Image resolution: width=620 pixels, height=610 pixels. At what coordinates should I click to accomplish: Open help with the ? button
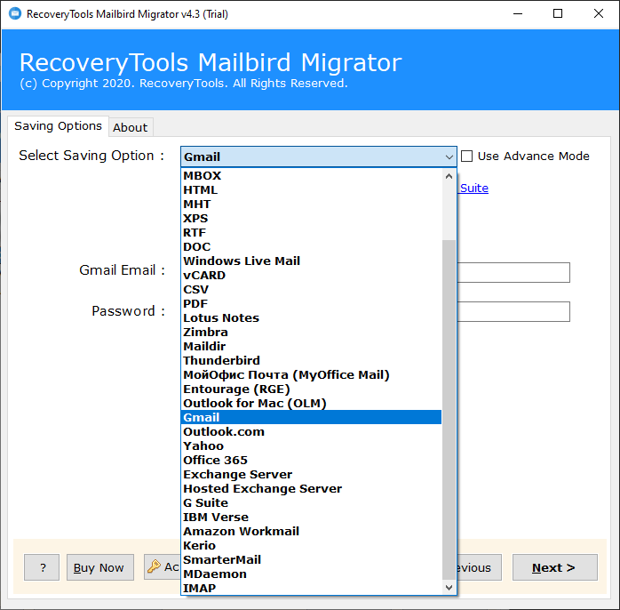pos(42,567)
